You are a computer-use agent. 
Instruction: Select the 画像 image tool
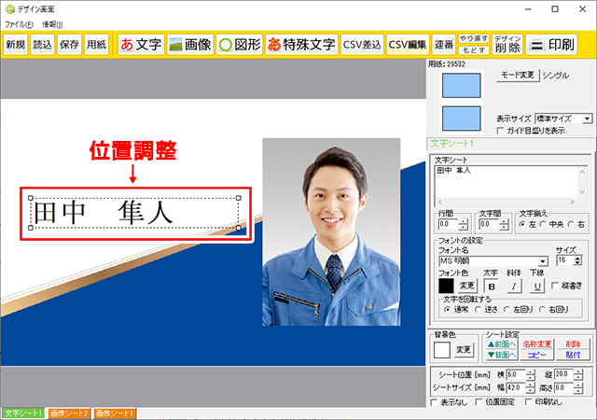pos(189,44)
